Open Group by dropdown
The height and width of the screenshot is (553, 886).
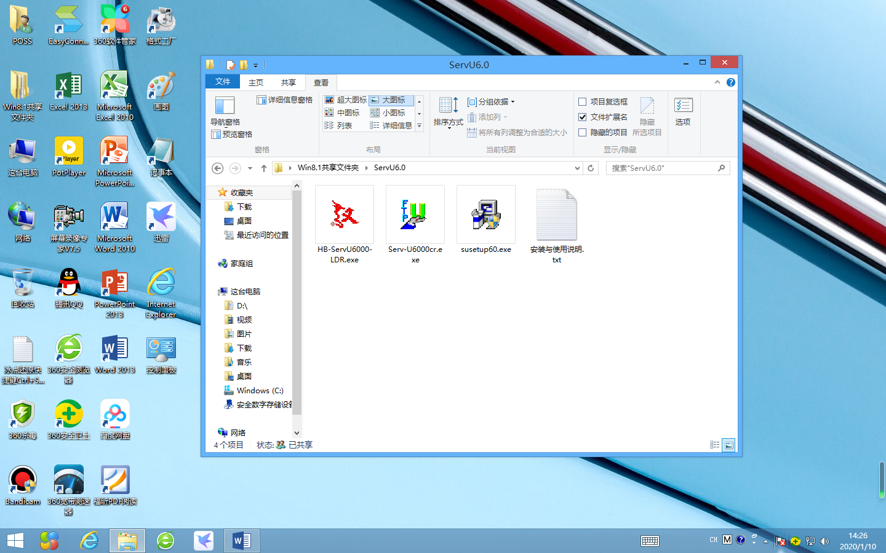point(491,101)
